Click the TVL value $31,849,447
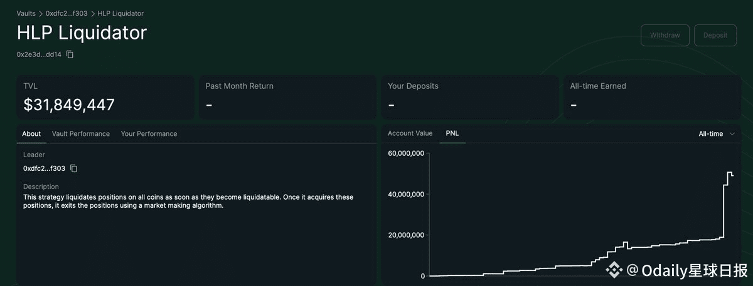This screenshot has height=286, width=753. 69,105
